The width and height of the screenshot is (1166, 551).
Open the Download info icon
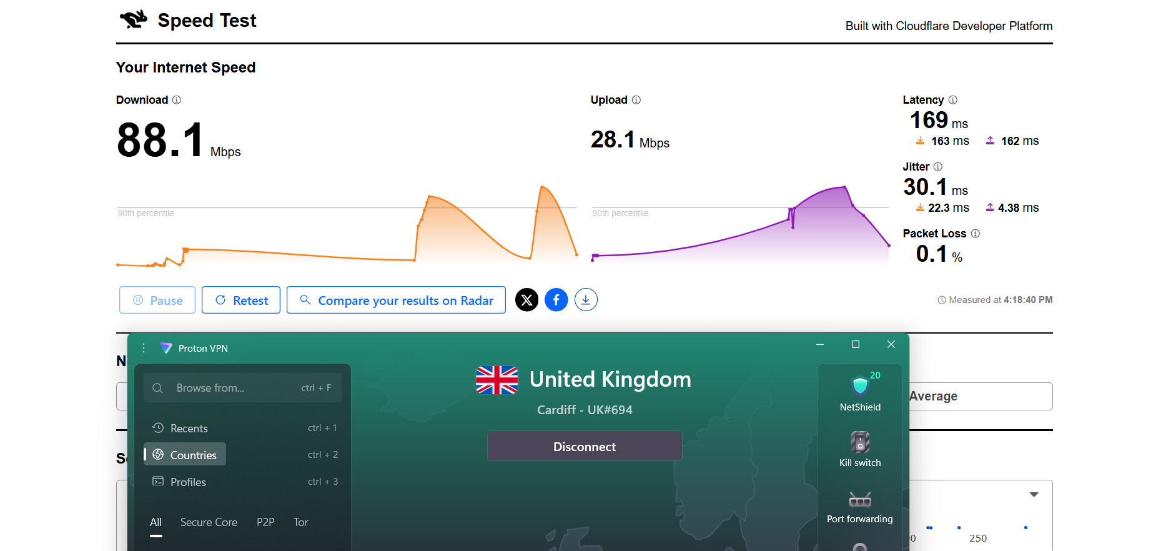[x=177, y=100]
